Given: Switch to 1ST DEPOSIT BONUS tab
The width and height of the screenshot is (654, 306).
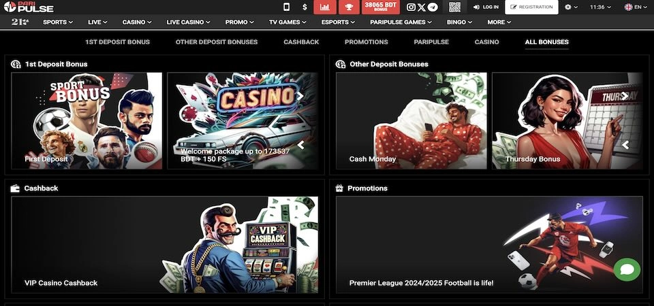Looking at the screenshot, I should pyautogui.click(x=118, y=42).
